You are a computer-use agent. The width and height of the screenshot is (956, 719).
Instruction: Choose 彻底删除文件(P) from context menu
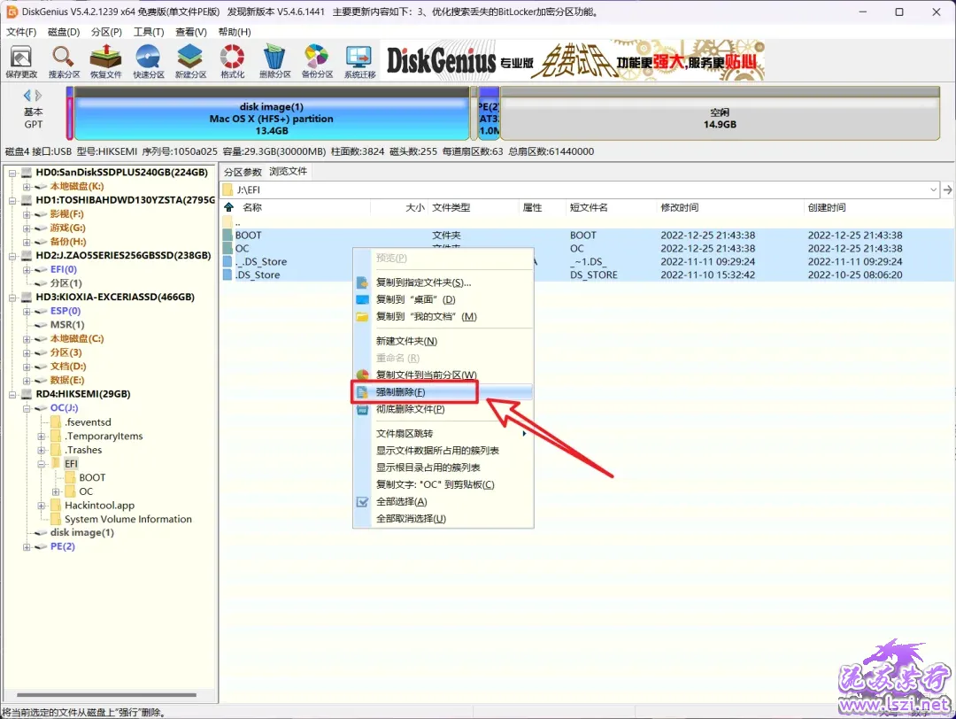coord(443,409)
